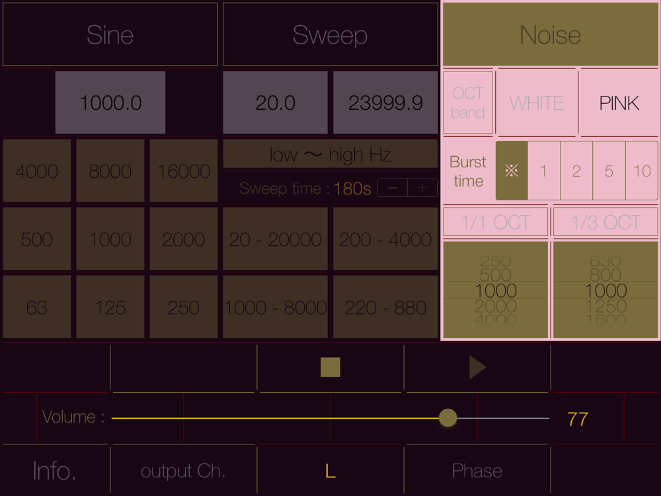Pick 4000 in the 1/1 octave picker

coord(495,319)
